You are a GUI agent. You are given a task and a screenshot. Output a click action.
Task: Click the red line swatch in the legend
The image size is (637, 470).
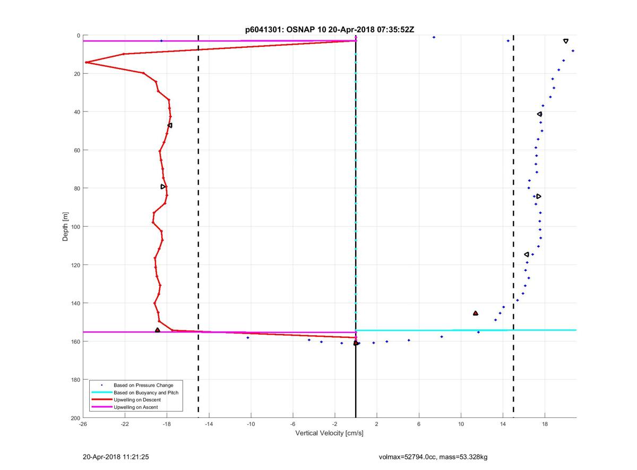click(x=101, y=400)
